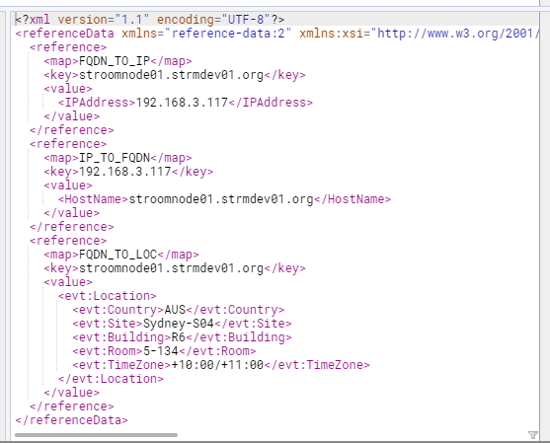
Task: Click the 192.168.3.117 IPAddress value
Action: (x=182, y=103)
